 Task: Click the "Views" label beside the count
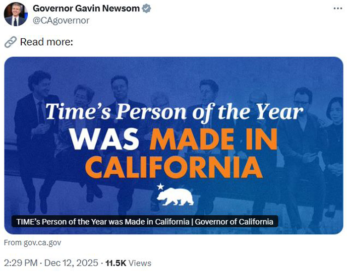[142, 263]
